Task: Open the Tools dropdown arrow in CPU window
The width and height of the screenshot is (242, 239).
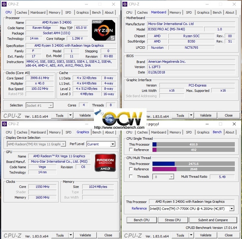Action: (x=70, y=115)
